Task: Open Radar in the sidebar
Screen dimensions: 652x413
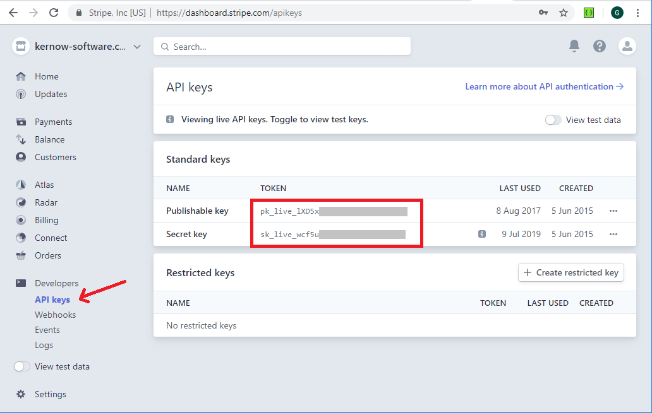Action: 45,202
